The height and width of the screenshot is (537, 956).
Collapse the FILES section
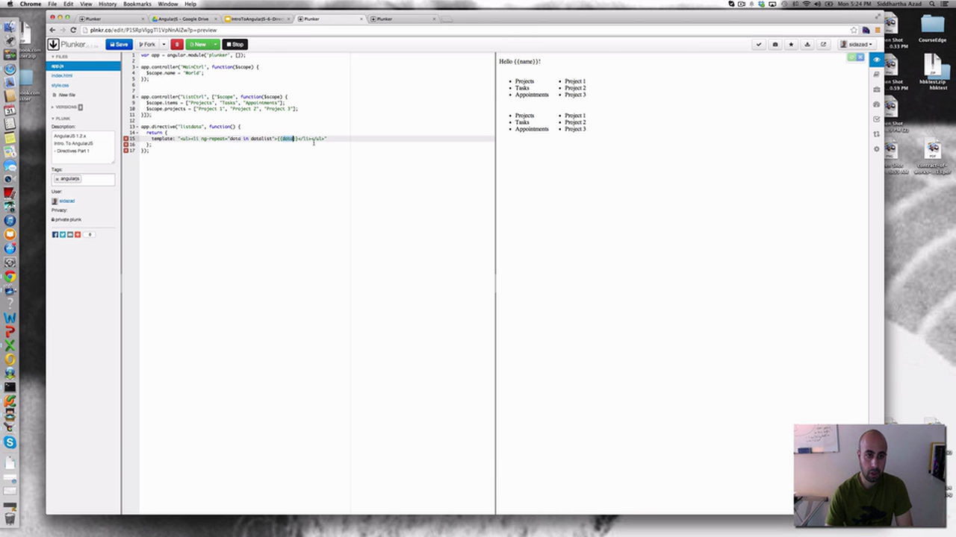pos(60,57)
